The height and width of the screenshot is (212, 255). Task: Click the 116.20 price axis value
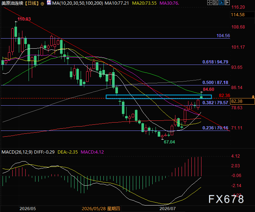tap(238, 7)
